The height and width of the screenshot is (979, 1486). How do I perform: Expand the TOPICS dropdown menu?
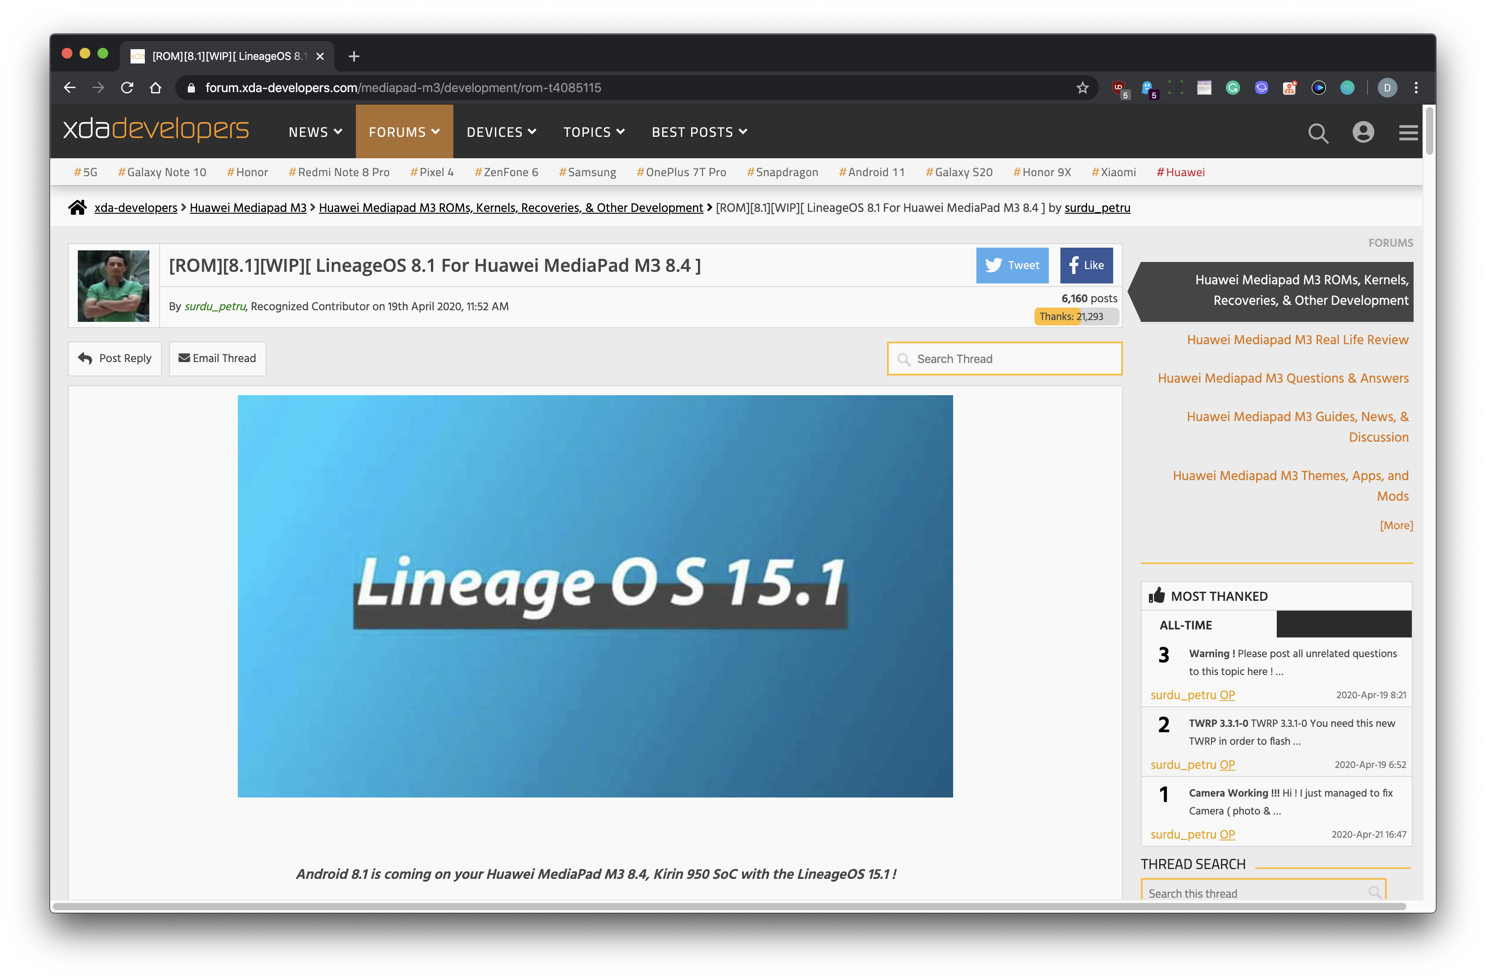[594, 132]
